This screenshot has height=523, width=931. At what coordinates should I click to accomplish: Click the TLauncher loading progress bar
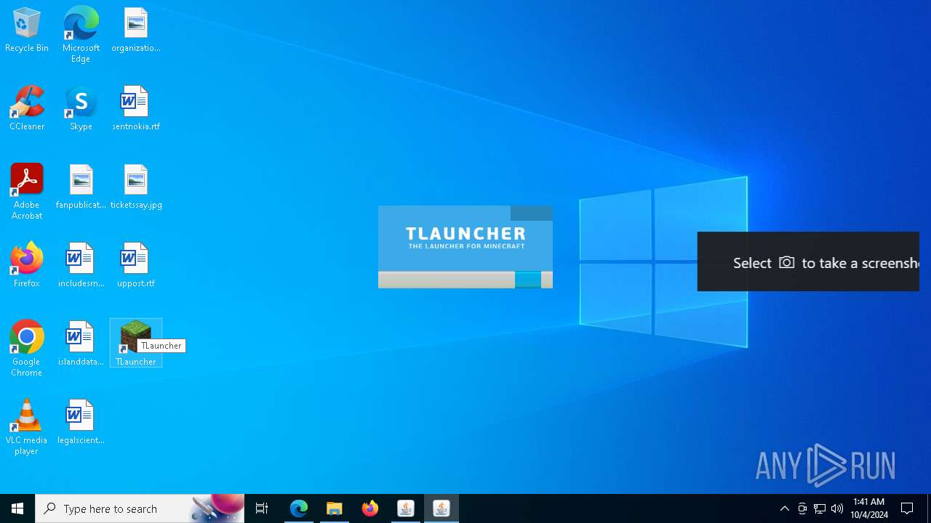(465, 280)
